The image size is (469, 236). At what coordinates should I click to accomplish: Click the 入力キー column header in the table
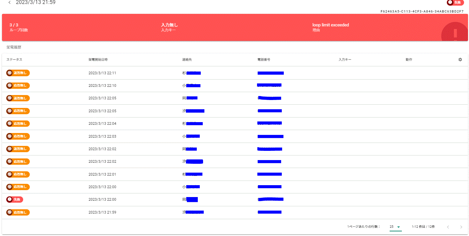[x=345, y=60]
